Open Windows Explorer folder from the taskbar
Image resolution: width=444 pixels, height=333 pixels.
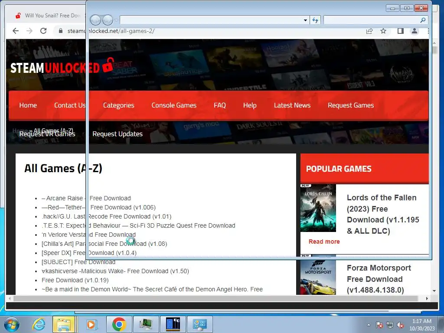pos(64,324)
